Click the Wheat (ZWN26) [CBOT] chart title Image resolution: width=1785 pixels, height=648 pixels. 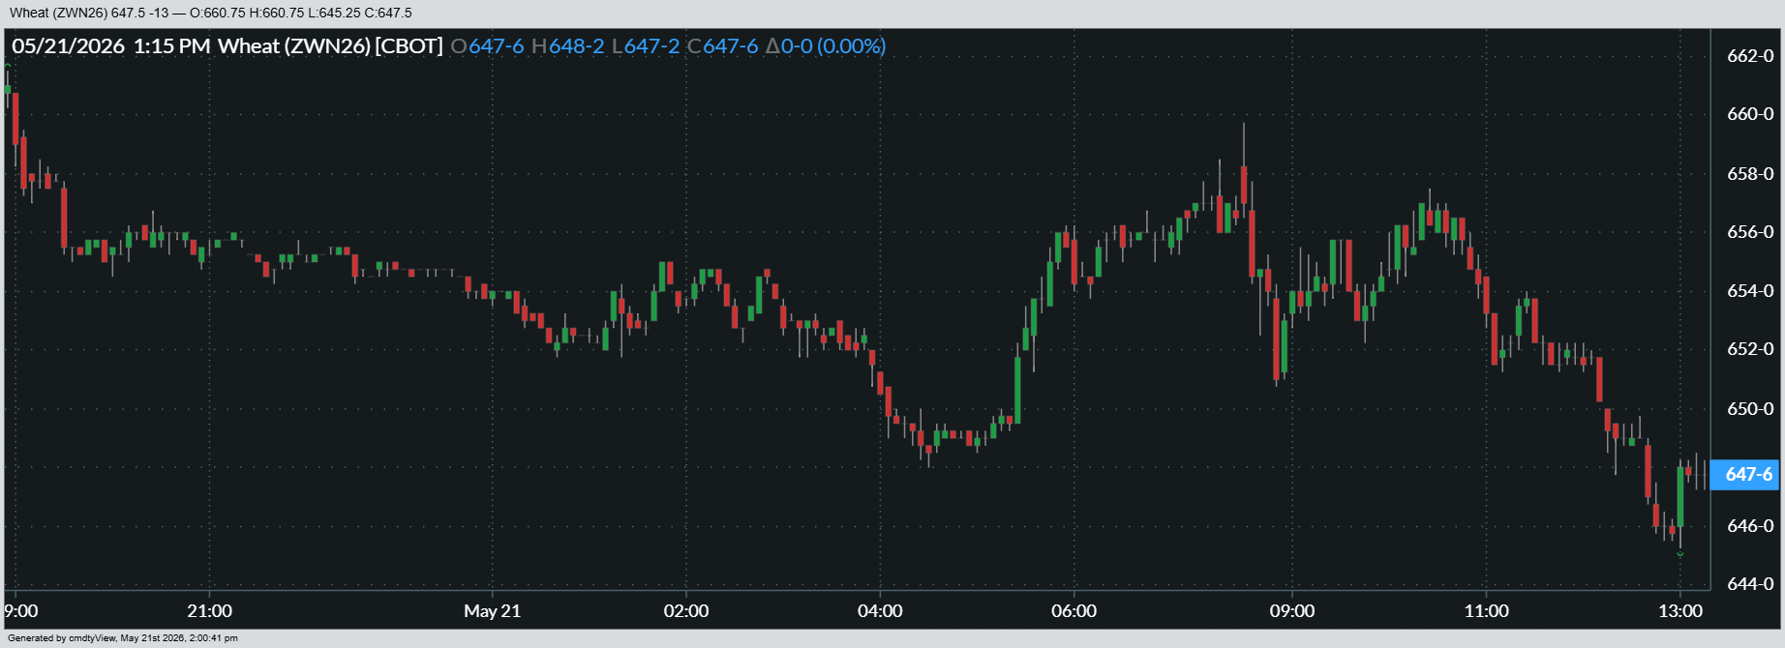click(x=330, y=45)
